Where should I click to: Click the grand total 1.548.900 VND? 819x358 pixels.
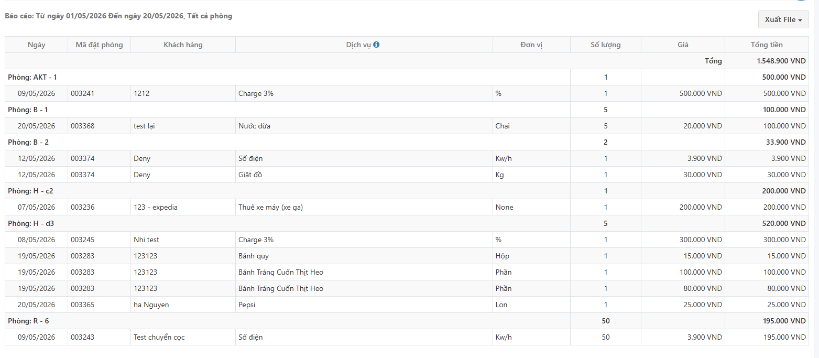(781, 61)
